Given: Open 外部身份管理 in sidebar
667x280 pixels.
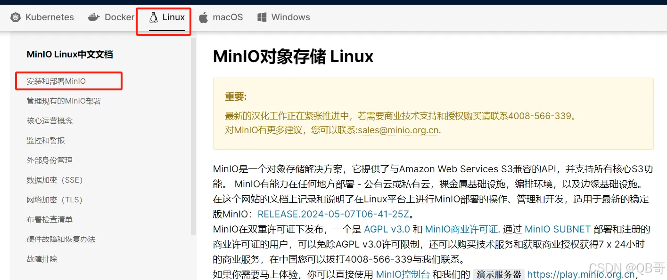Looking at the screenshot, I should tap(49, 160).
